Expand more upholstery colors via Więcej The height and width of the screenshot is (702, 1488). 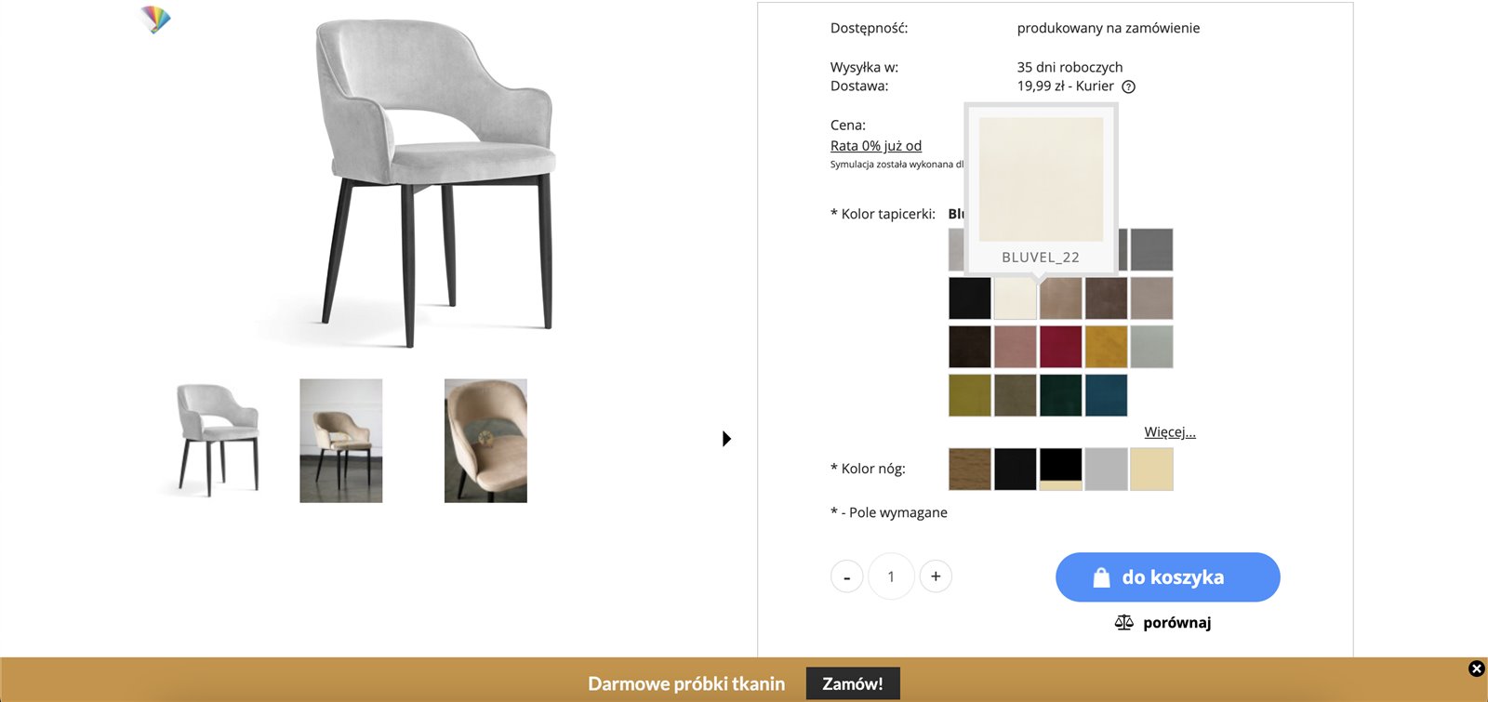1170,432
